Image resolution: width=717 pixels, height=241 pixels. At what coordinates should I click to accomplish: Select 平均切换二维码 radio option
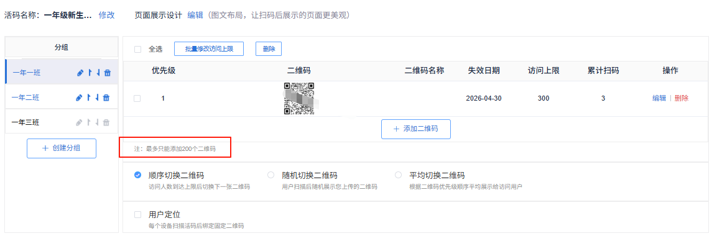click(398, 175)
